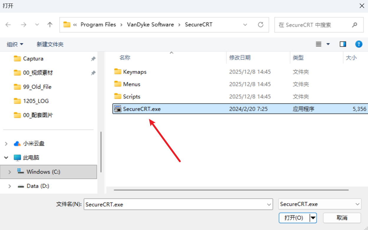
Task: Sort files by 名称 column
Action: (125, 57)
